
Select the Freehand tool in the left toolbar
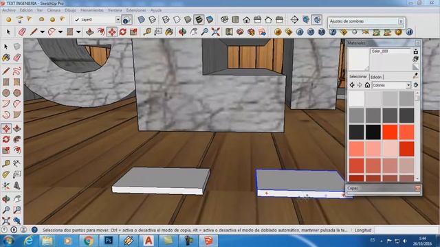16,71
